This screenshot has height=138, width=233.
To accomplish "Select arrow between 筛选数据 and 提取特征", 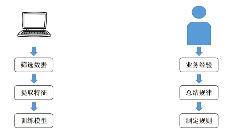I will [34, 79].
